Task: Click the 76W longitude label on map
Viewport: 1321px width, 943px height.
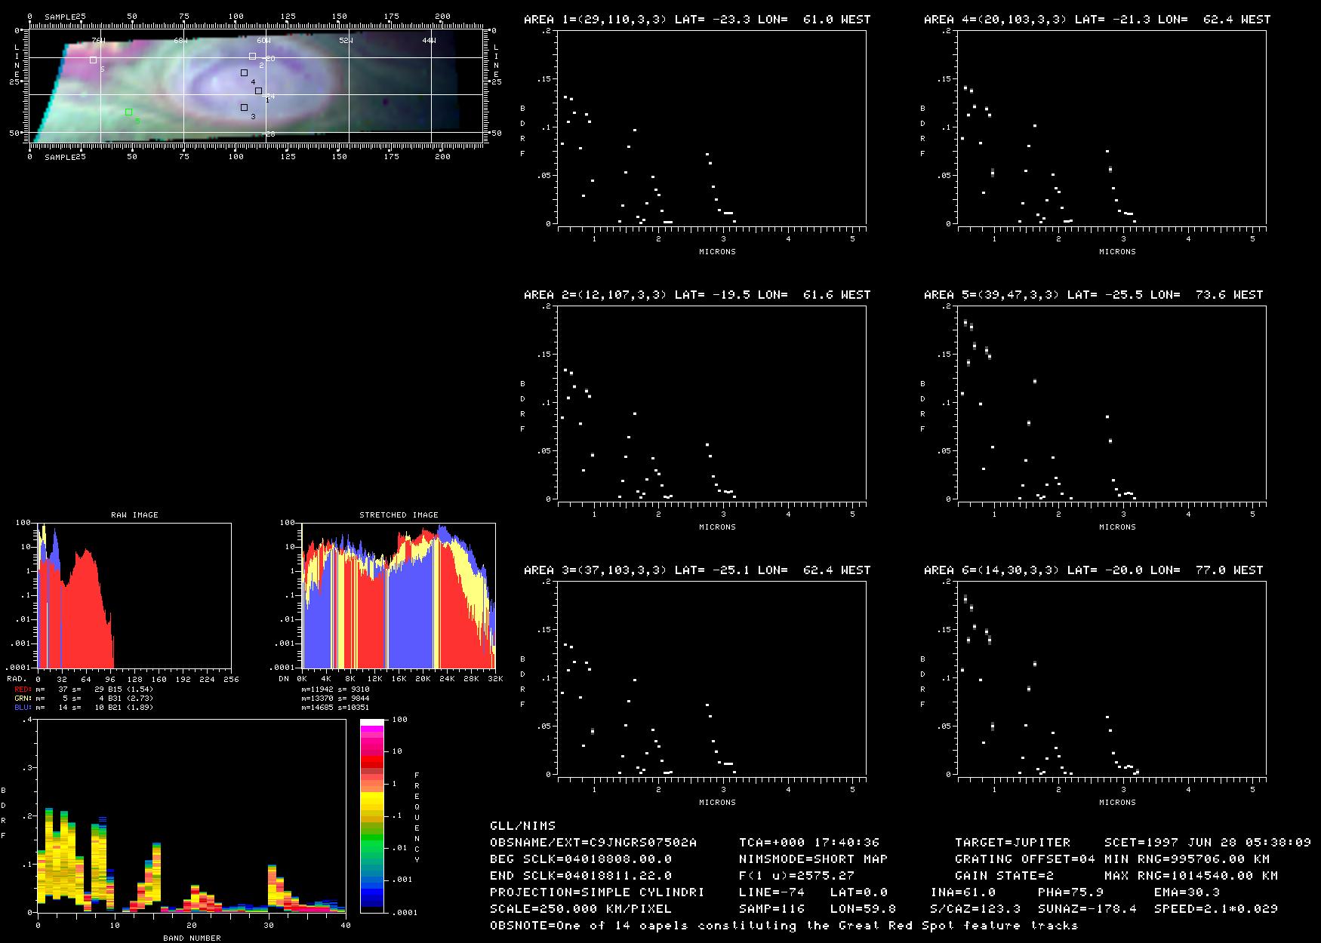Action: 97,41
